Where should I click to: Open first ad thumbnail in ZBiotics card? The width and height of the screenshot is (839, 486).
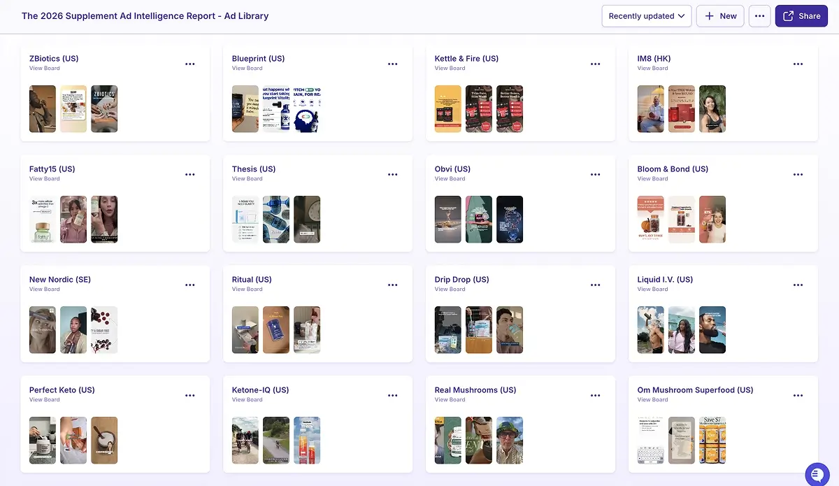43,109
